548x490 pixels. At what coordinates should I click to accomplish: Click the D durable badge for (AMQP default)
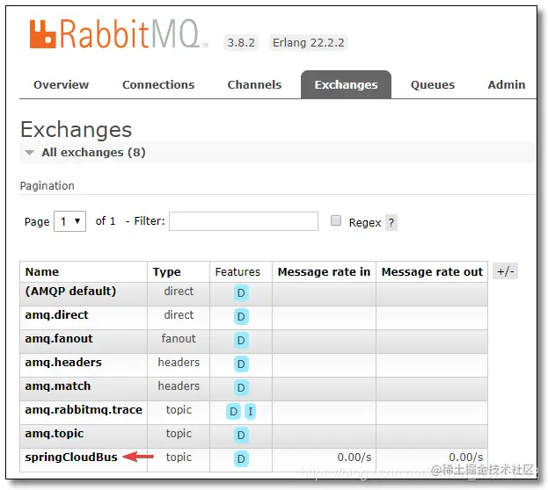(241, 292)
